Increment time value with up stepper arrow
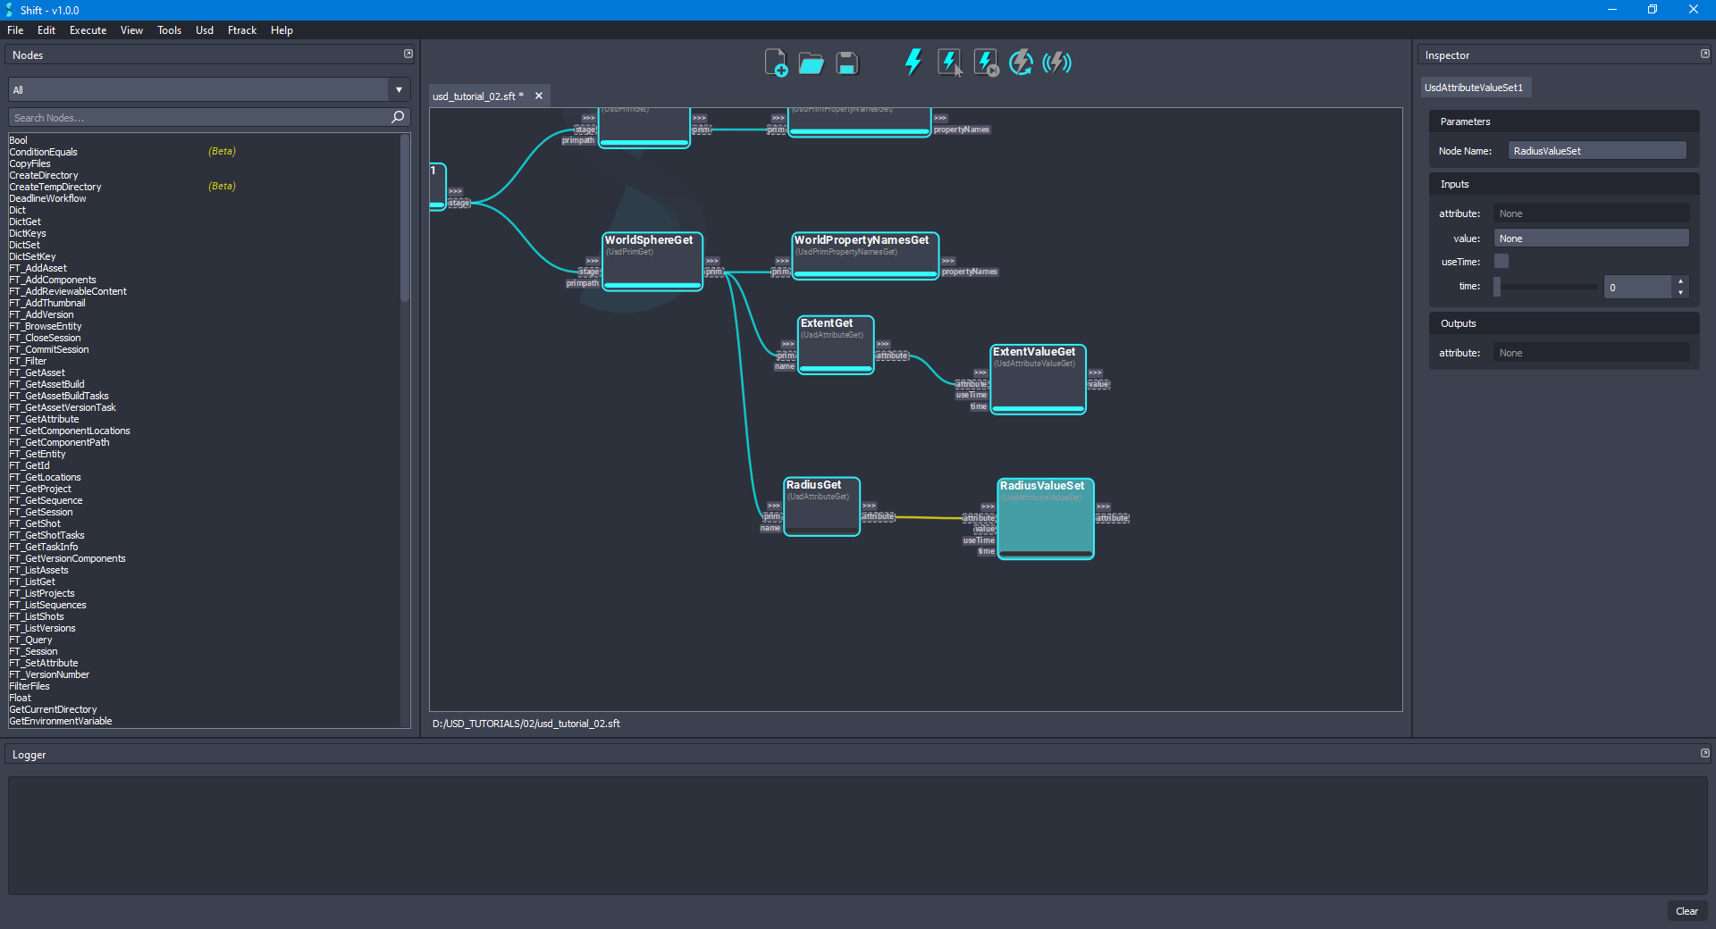 point(1681,280)
